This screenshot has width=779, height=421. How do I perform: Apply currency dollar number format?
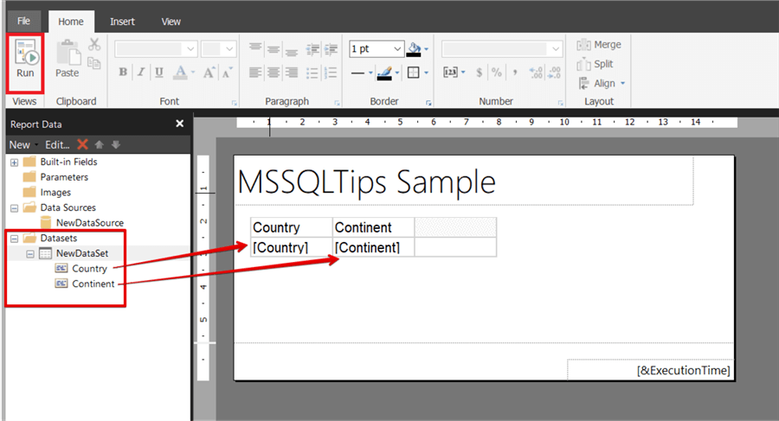pyautogui.click(x=479, y=73)
